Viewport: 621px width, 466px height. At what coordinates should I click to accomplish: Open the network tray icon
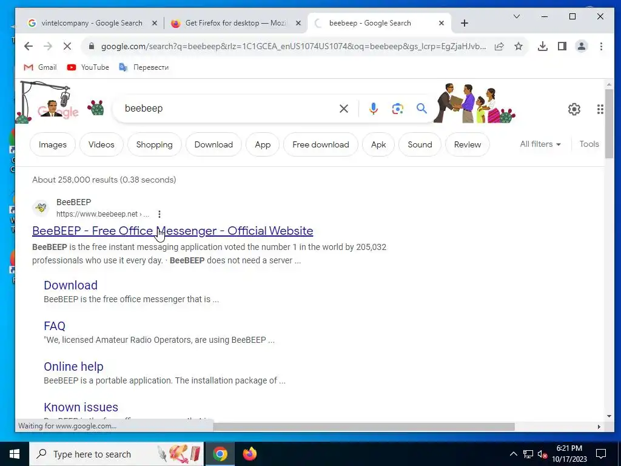pyautogui.click(x=528, y=454)
